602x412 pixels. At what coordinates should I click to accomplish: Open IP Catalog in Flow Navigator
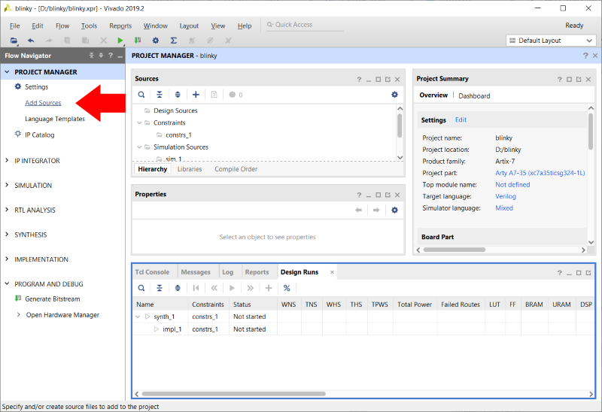click(x=40, y=135)
